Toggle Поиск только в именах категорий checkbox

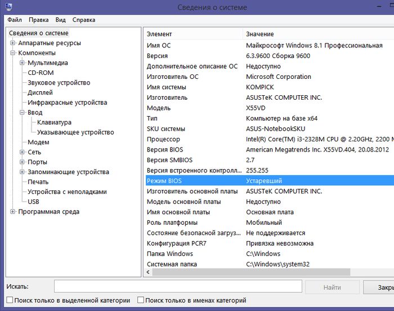[x=141, y=300]
